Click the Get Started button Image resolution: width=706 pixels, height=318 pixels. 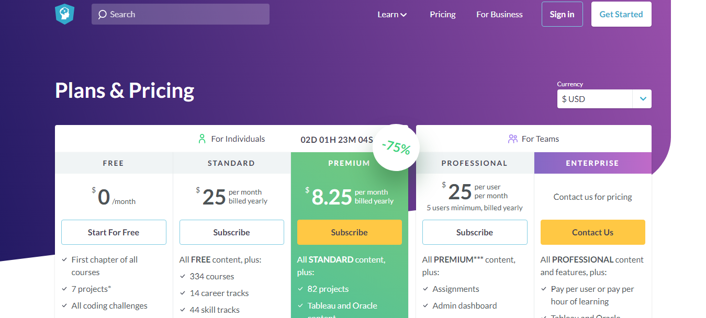(621, 15)
